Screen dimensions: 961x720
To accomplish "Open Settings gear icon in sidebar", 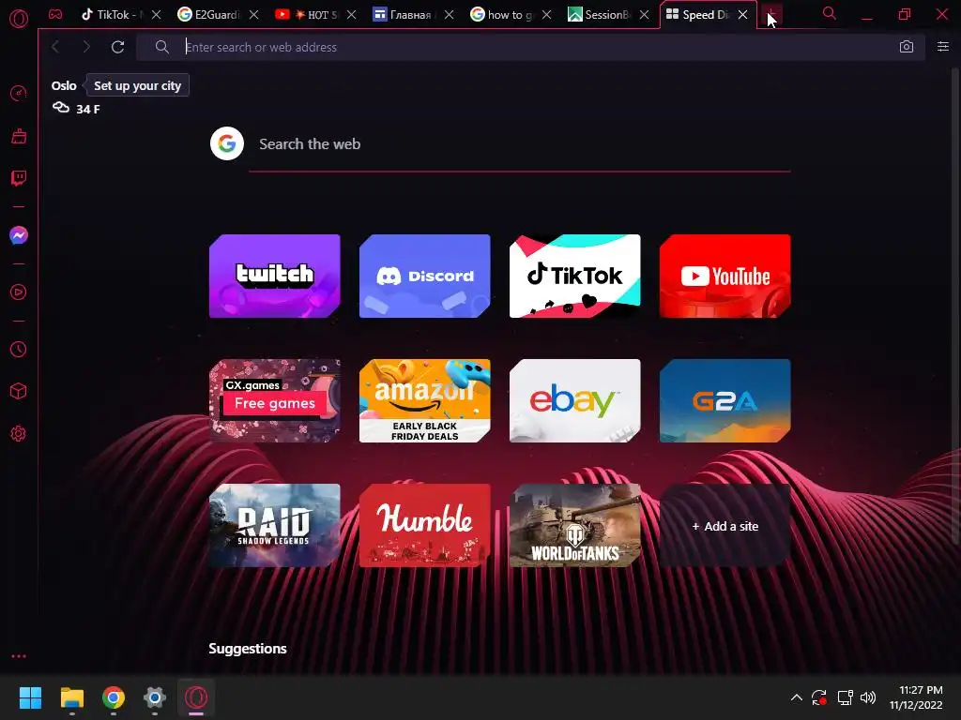I will (19, 433).
